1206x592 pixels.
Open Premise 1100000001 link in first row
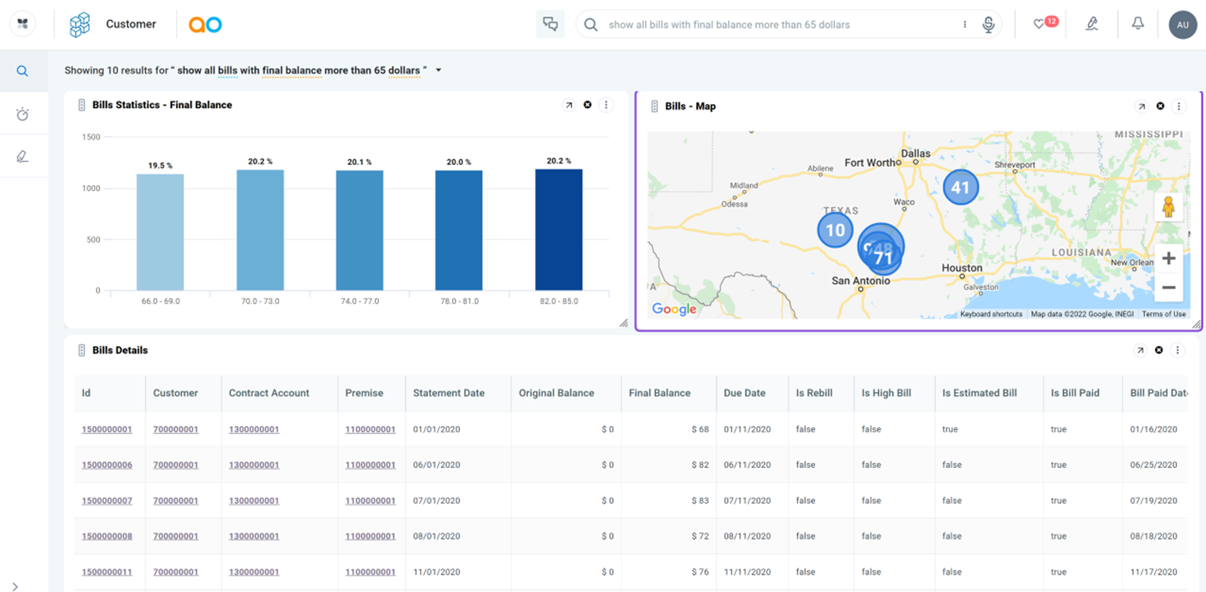click(x=370, y=429)
